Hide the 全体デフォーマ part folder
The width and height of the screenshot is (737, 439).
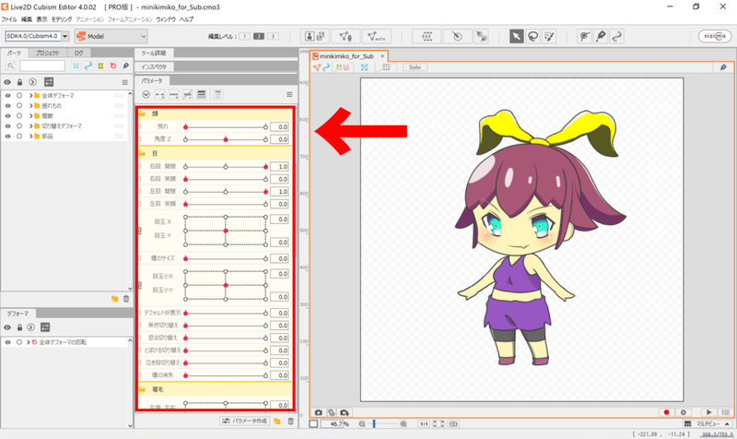click(x=7, y=96)
